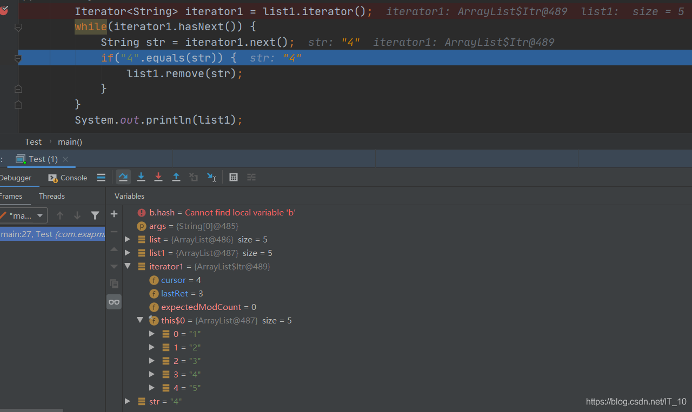Click the error icon next to b.hash
The width and height of the screenshot is (692, 412).
tap(142, 213)
